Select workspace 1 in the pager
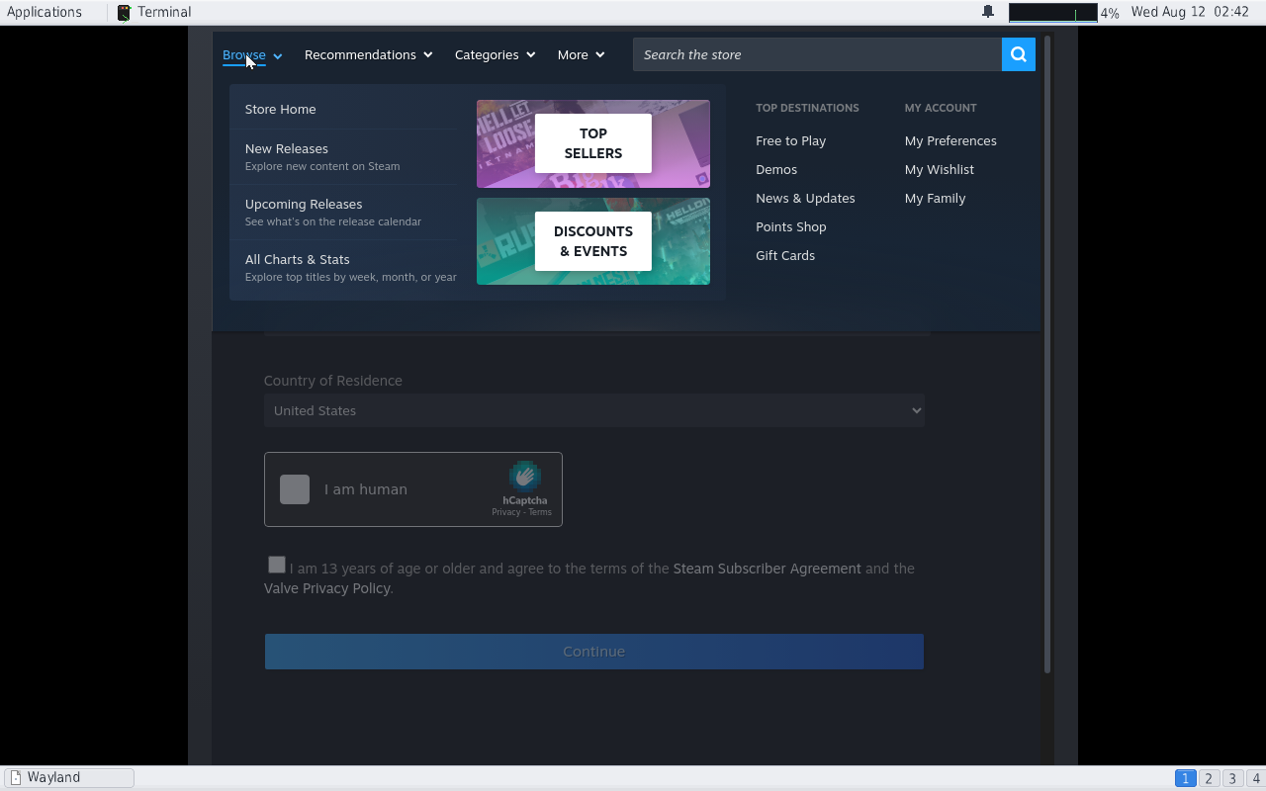Screen dimensions: 1266x791 1185,778
